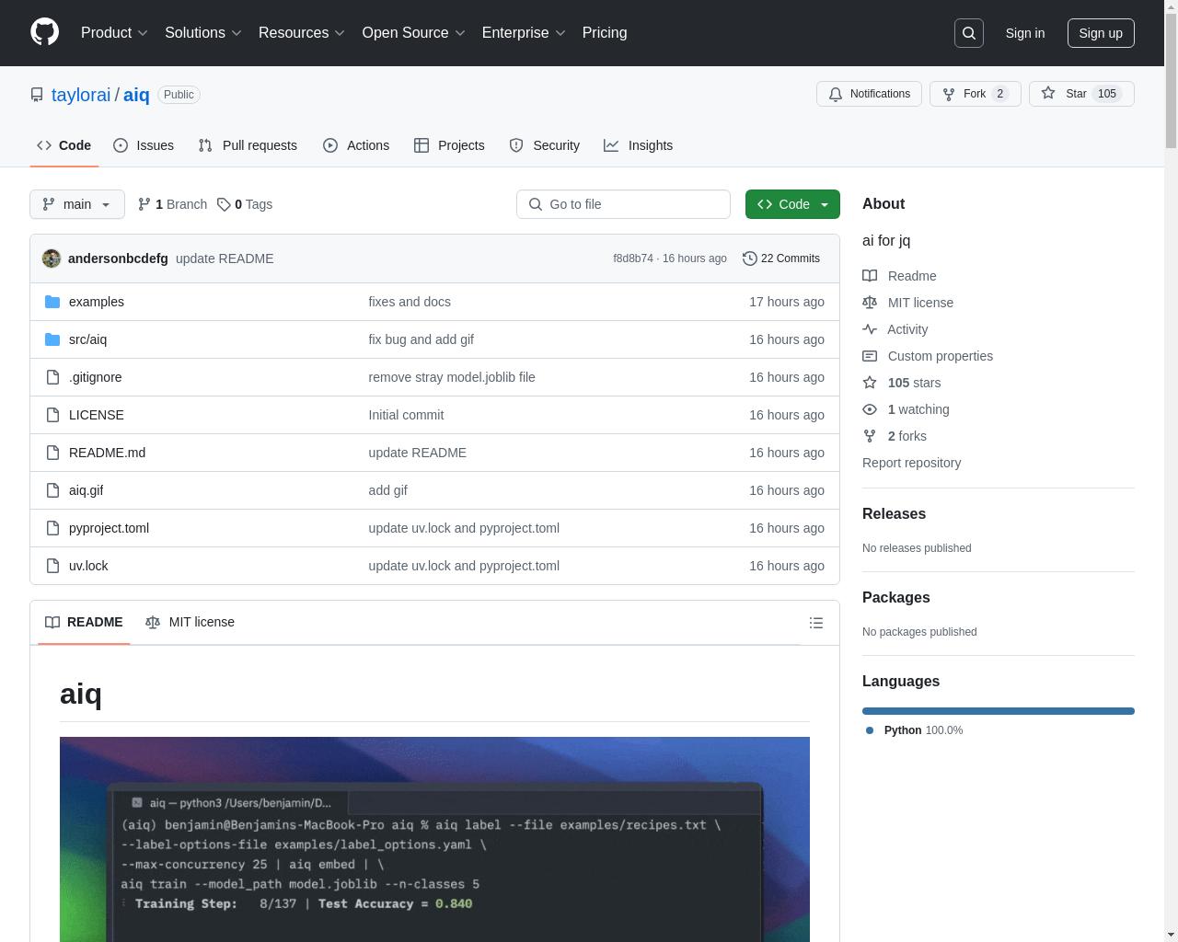Click the pyproject.toml file icon
The width and height of the screenshot is (1178, 942).
[x=52, y=528]
